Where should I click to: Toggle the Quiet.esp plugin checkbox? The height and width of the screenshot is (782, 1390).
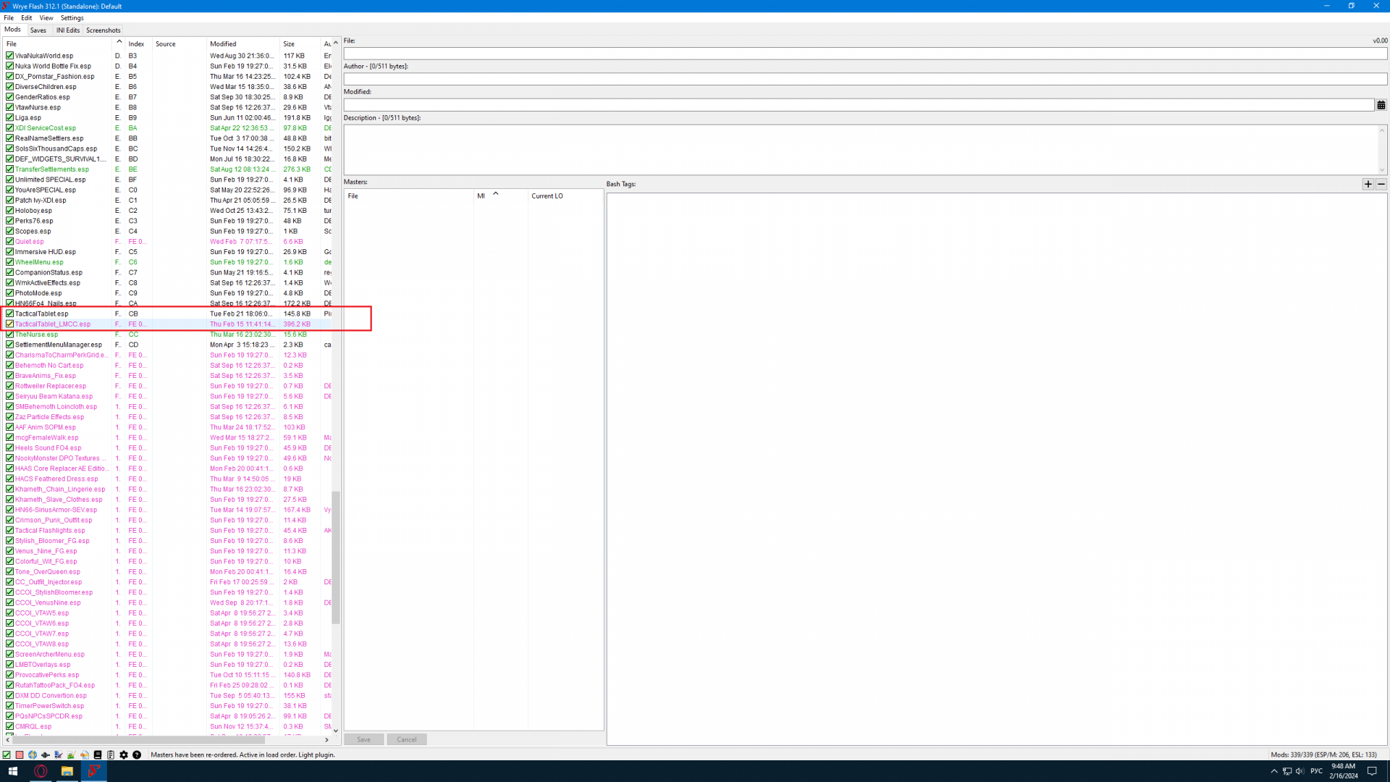pos(9,242)
